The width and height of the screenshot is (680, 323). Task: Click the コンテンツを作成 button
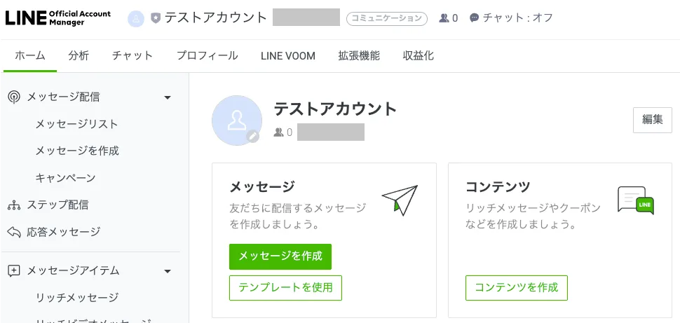516,288
